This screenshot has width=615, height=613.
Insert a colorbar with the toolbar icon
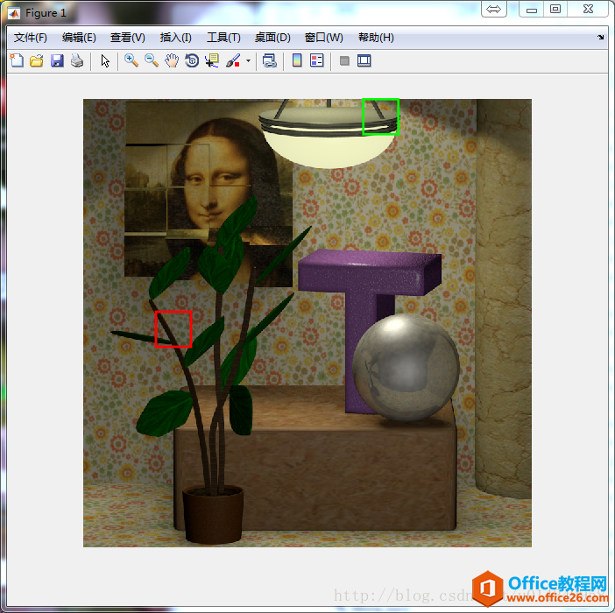297,60
